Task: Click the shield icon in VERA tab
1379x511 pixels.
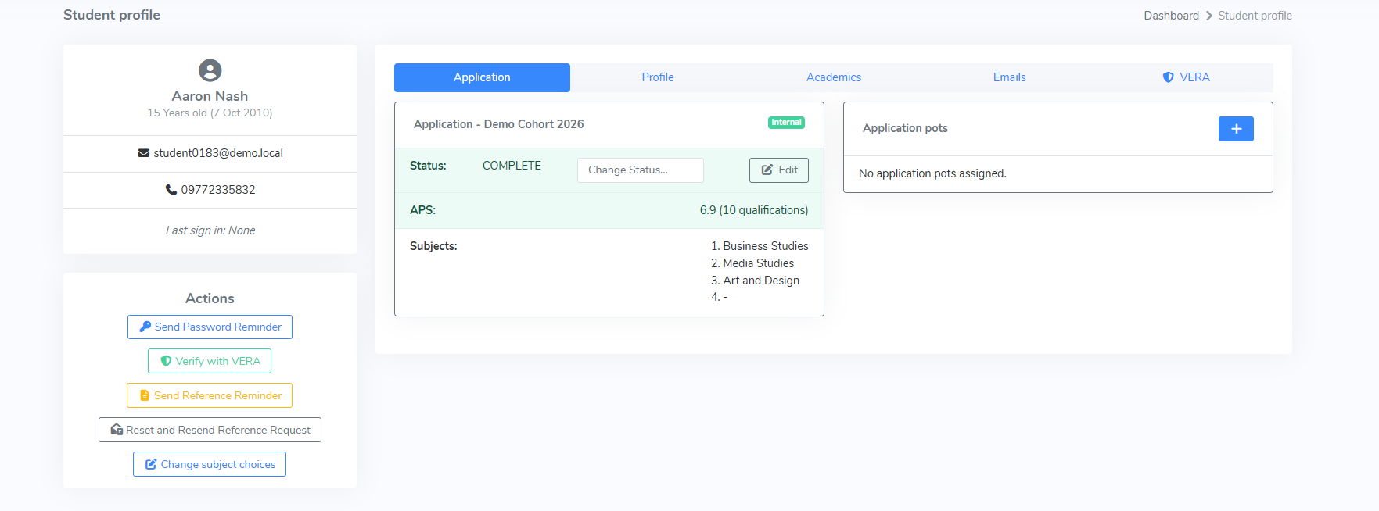Action: click(1168, 77)
